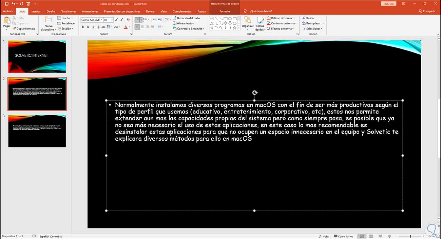Click the Undo arrow in the title bar

(x=13, y=4)
